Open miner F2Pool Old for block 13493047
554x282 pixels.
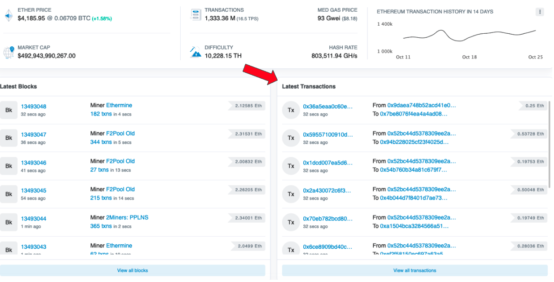coord(120,133)
